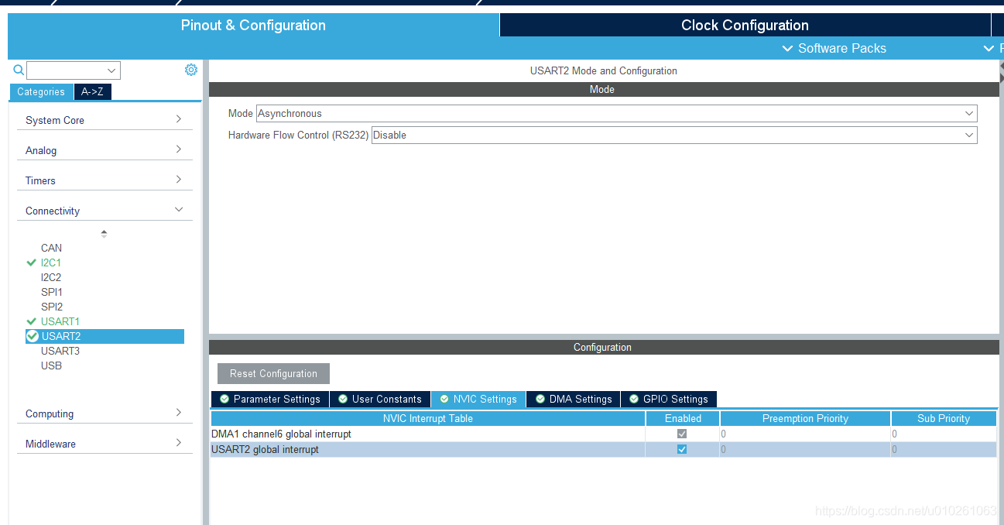Screen dimensions: 1004x525
Task: Open the DMA Settings tab
Action: (574, 399)
